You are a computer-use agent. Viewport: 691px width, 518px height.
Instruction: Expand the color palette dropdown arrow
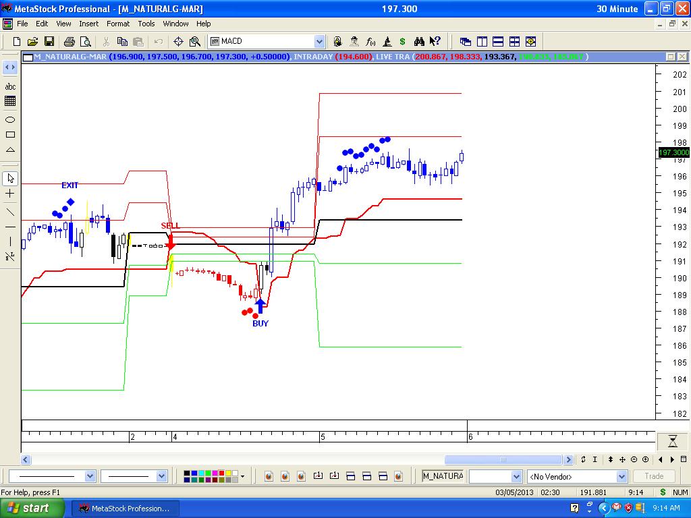click(242, 476)
